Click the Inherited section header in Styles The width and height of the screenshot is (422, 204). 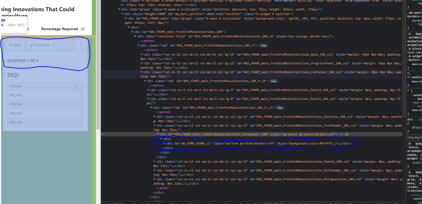tap(414, 138)
